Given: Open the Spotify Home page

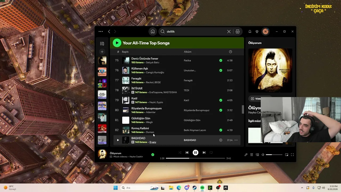Looking at the screenshot, I should [153, 31].
